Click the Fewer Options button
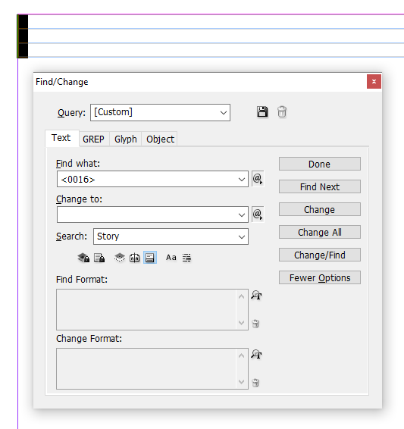The width and height of the screenshot is (404, 429). [x=320, y=277]
